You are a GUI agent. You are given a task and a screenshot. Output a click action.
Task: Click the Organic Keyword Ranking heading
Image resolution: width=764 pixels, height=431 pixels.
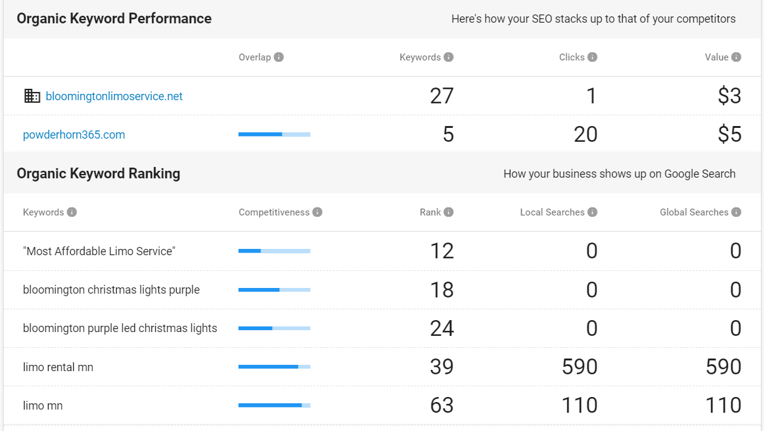click(98, 174)
